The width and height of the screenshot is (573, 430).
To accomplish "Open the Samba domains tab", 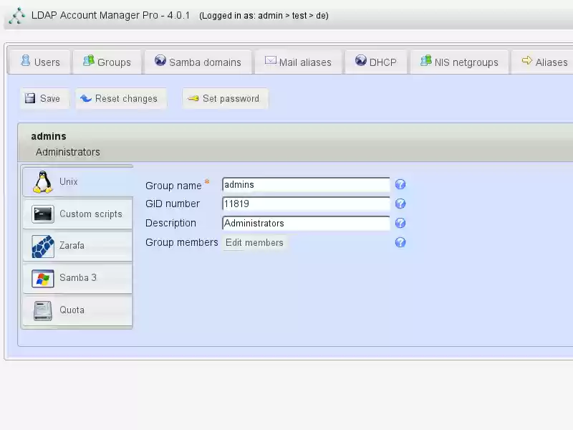I will [198, 62].
